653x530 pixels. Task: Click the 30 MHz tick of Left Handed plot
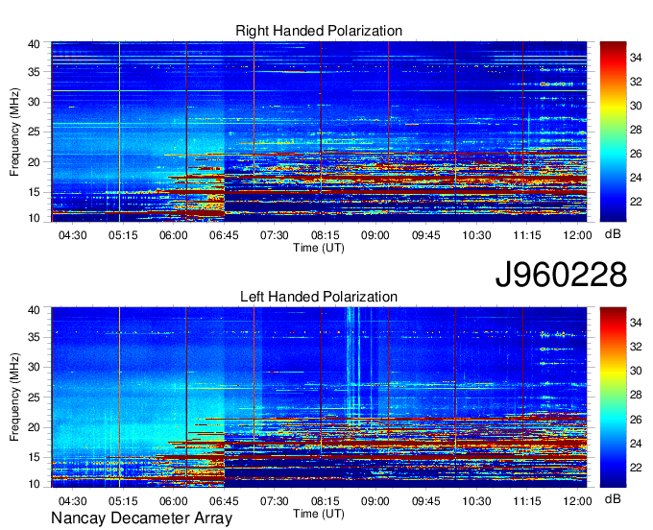coord(34,367)
